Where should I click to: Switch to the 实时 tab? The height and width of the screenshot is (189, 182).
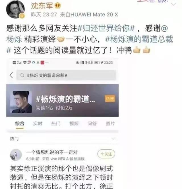click(38, 123)
